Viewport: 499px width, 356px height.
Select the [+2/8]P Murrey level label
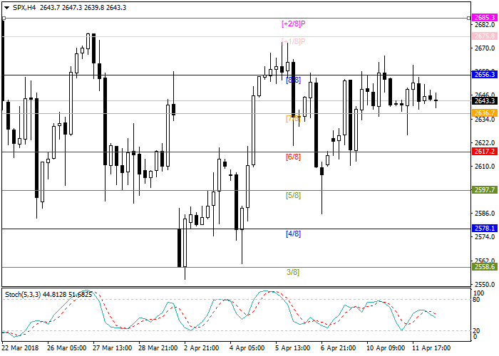point(294,23)
